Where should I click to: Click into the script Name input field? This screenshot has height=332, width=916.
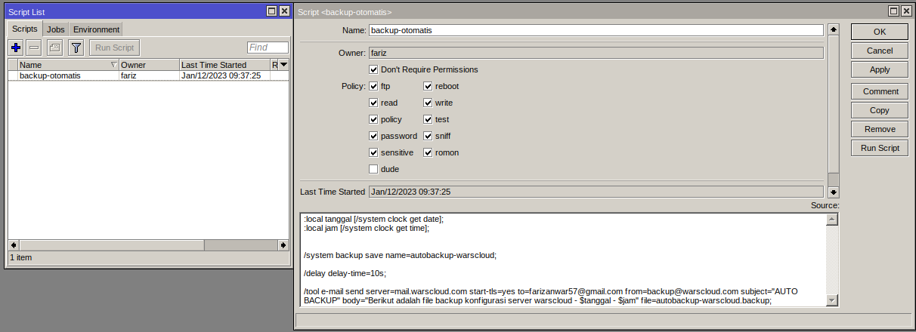coord(596,30)
